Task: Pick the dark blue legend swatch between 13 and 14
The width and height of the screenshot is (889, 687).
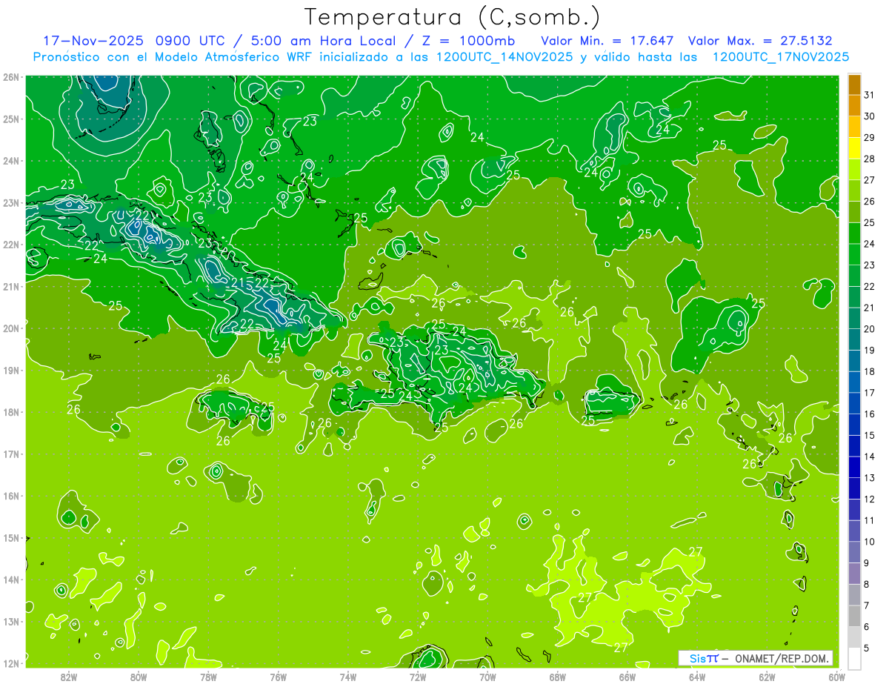Action: coord(854,467)
